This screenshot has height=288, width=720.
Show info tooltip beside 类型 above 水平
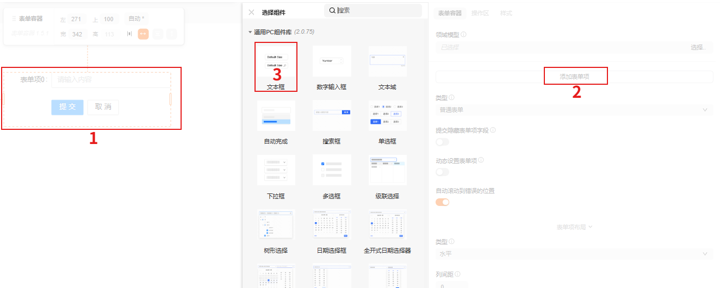click(452, 241)
